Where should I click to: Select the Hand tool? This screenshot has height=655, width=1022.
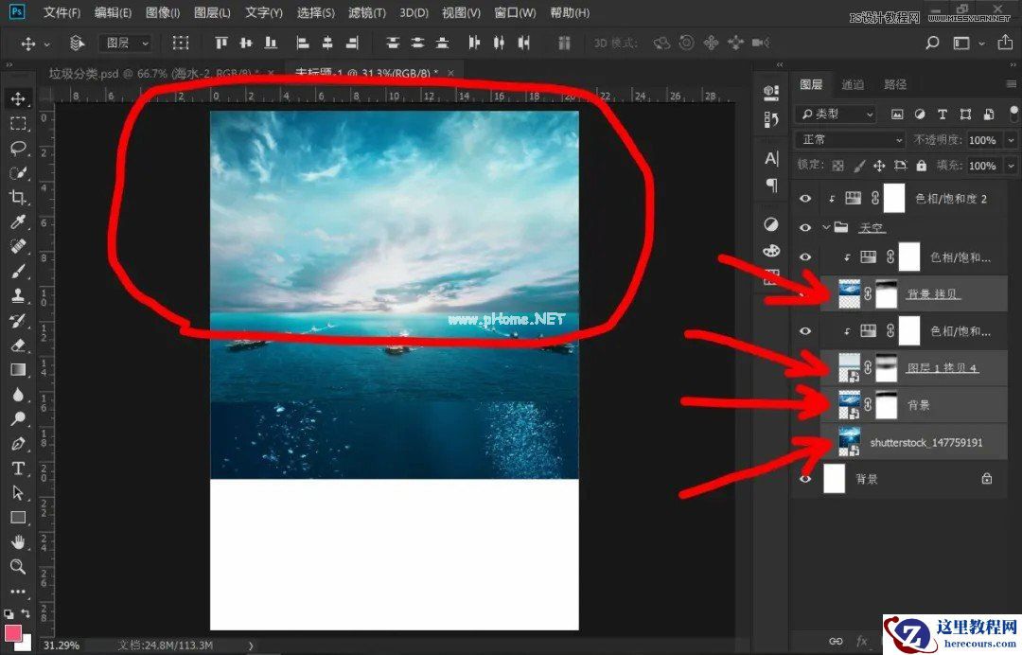[18, 542]
